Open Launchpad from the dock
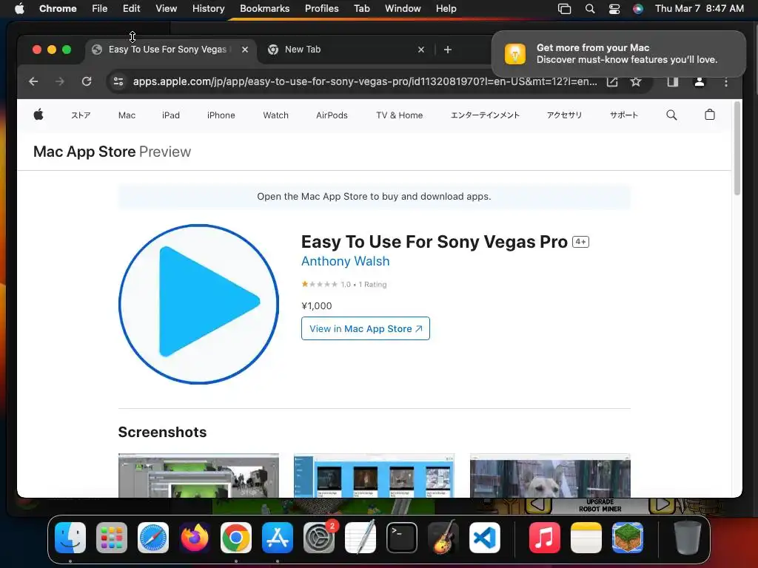The height and width of the screenshot is (568, 758). 112,538
